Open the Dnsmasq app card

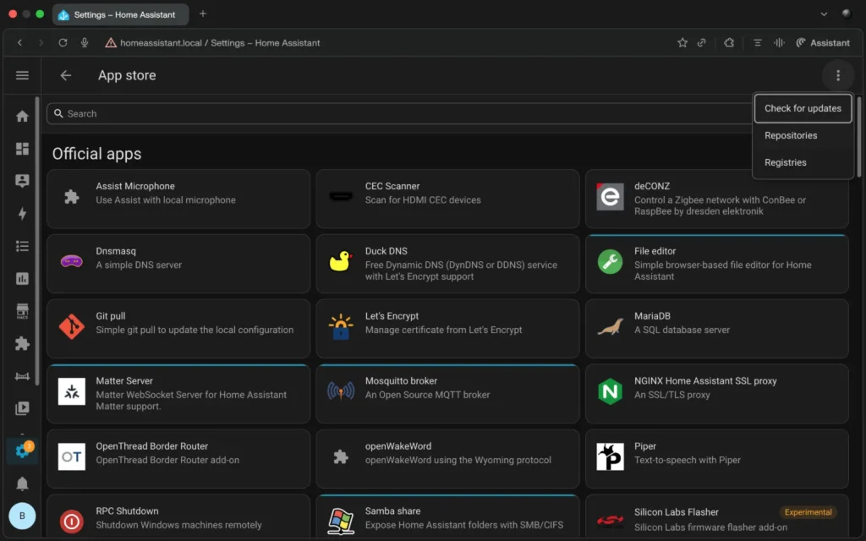click(x=178, y=264)
